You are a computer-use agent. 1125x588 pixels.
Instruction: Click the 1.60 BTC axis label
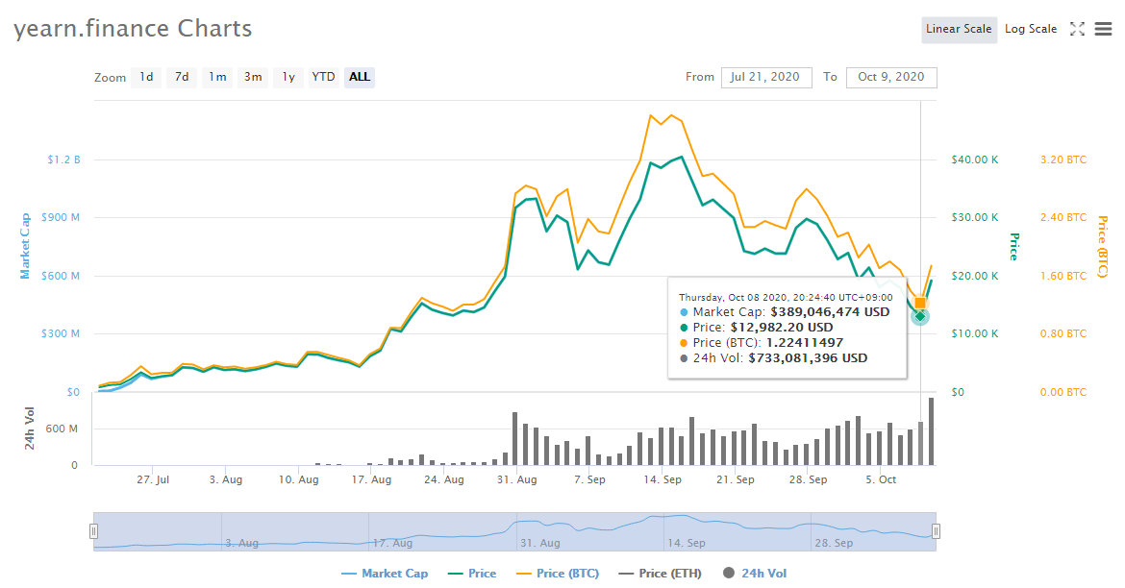point(1063,276)
